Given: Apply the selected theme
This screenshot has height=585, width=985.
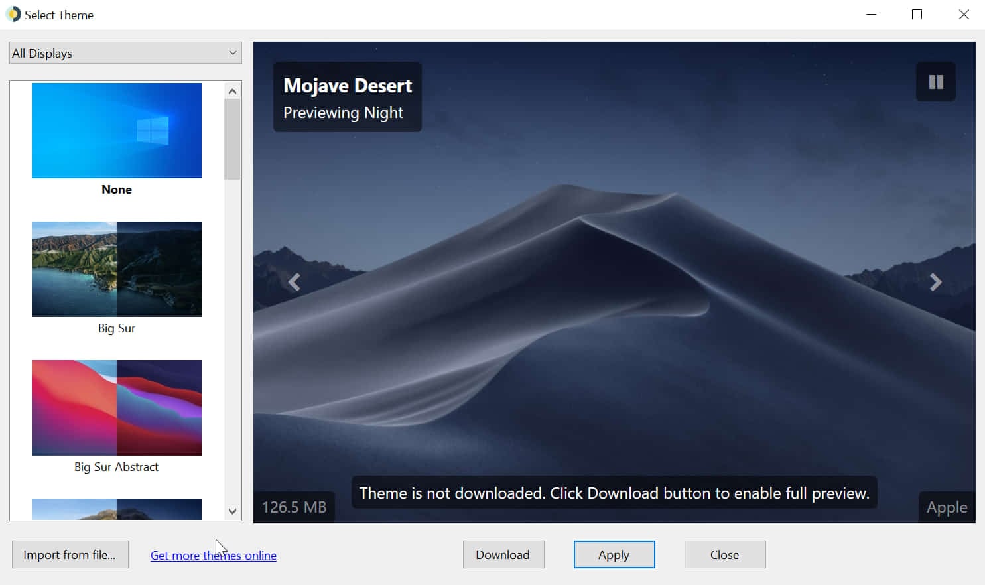Looking at the screenshot, I should point(614,554).
